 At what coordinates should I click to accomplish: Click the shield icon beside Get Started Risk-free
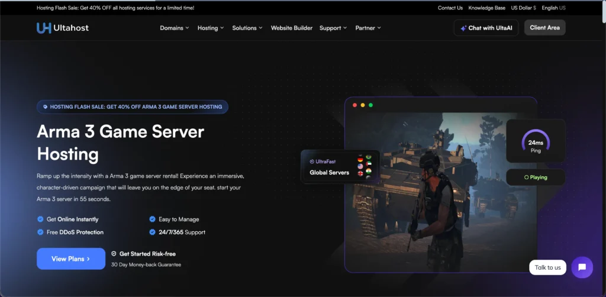[x=114, y=254]
